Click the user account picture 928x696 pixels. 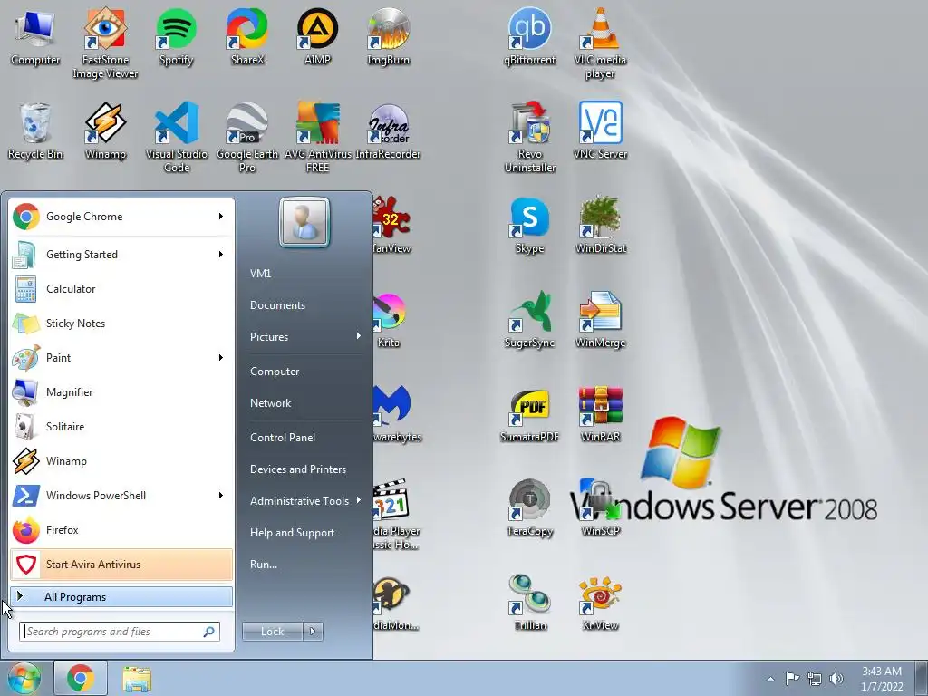304,222
